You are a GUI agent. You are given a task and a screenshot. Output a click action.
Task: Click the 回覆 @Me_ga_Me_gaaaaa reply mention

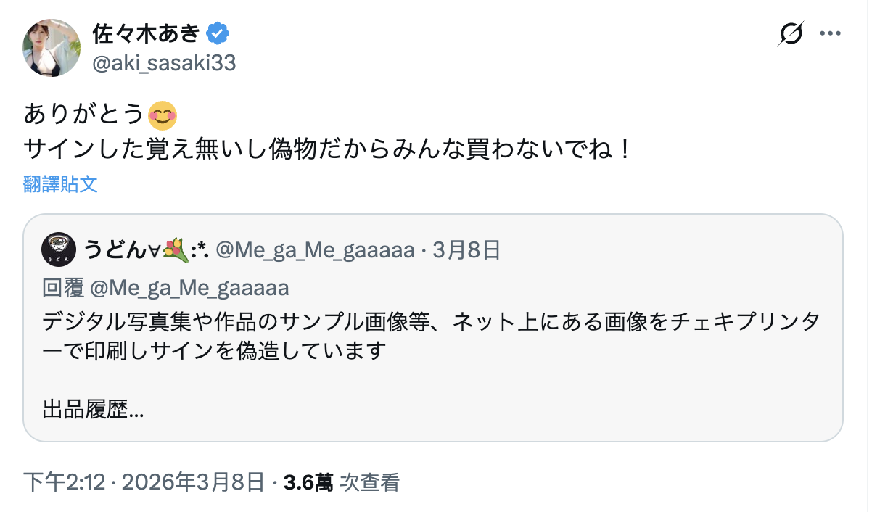[x=165, y=288]
